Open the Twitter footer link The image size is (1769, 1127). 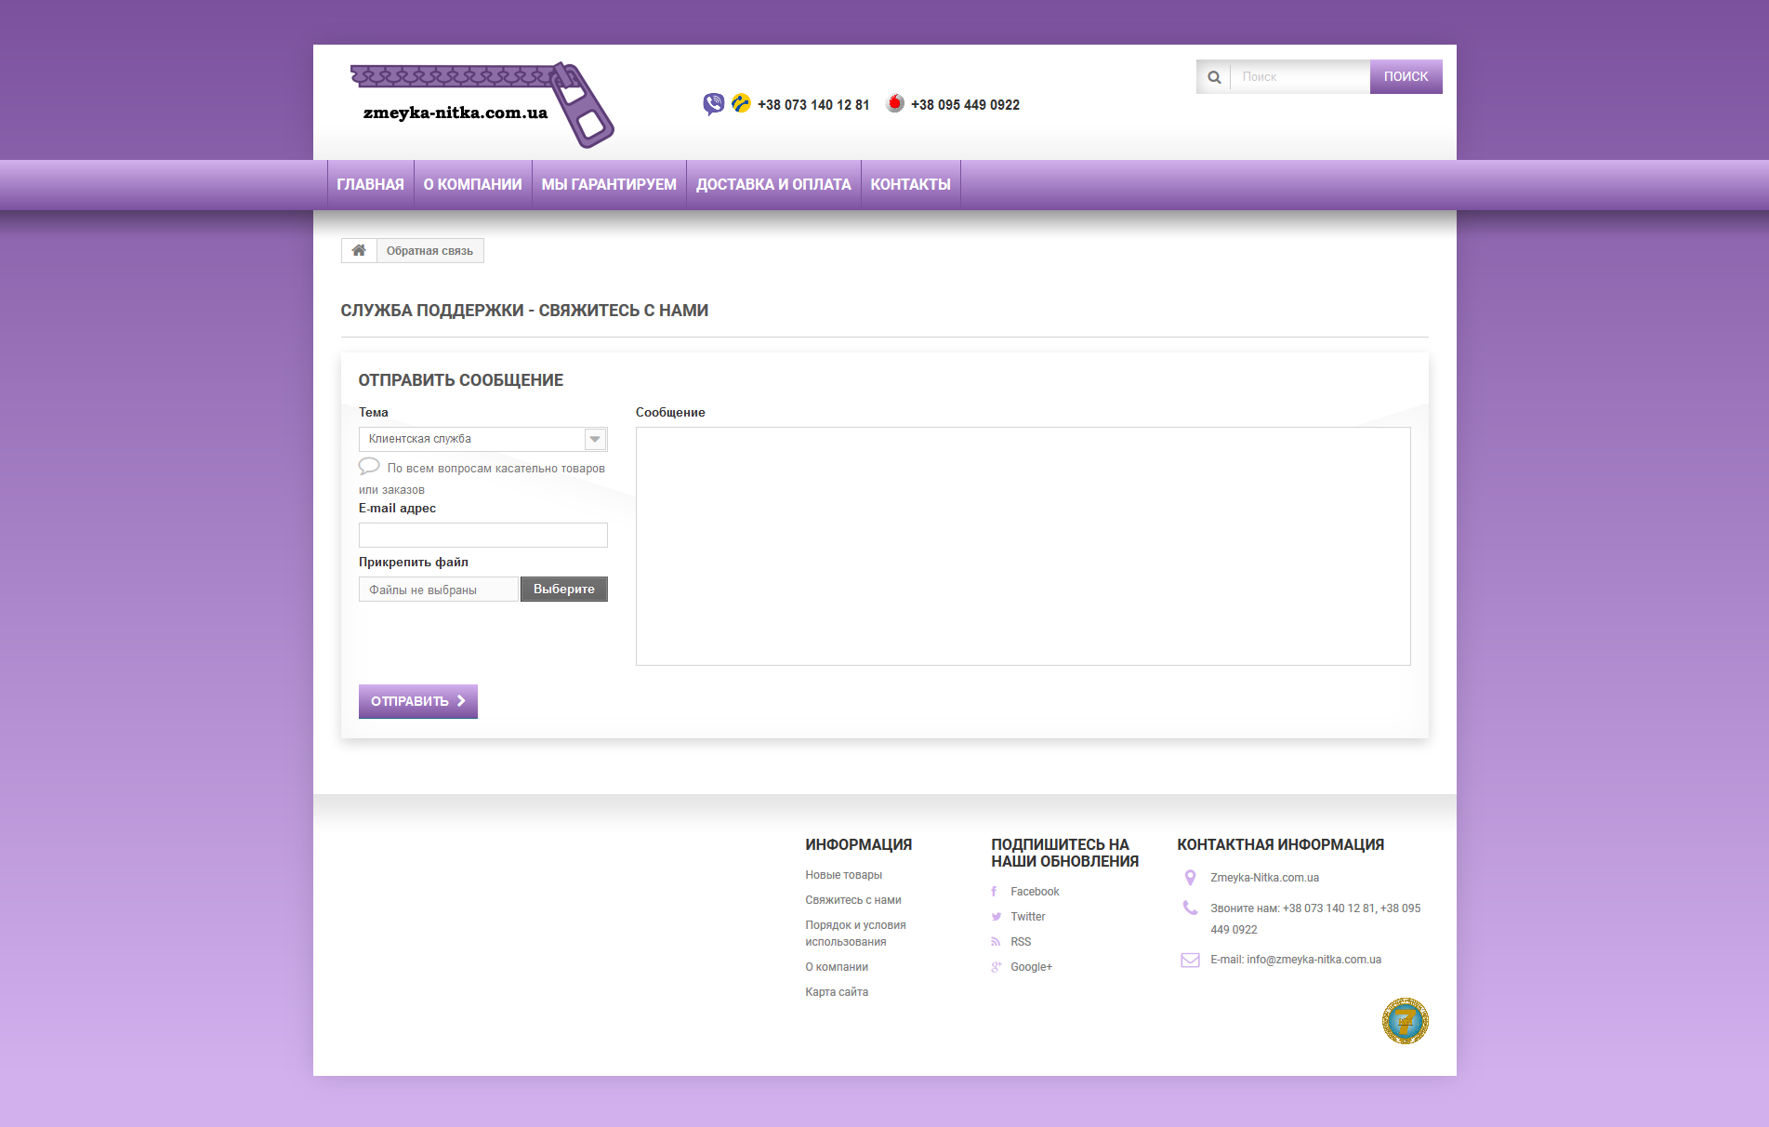1028,917
